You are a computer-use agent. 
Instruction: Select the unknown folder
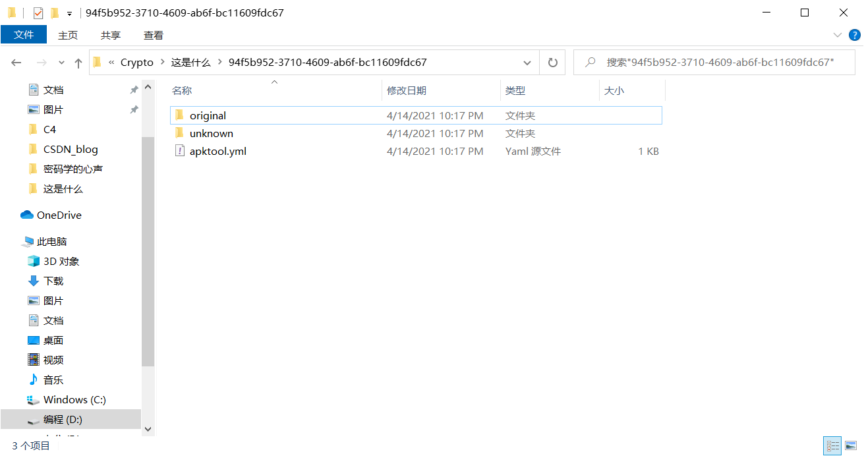(x=416, y=133)
